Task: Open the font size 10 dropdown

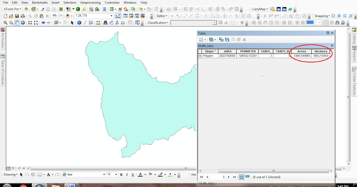Action: pyautogui.click(x=116, y=175)
